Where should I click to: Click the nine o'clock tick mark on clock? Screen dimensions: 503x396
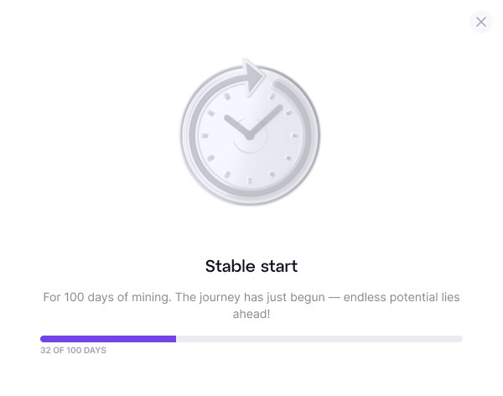(205, 136)
